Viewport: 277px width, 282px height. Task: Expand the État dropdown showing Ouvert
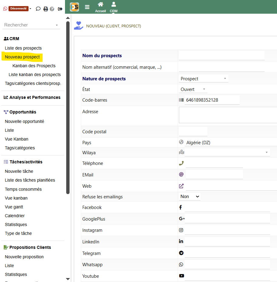click(x=193, y=89)
